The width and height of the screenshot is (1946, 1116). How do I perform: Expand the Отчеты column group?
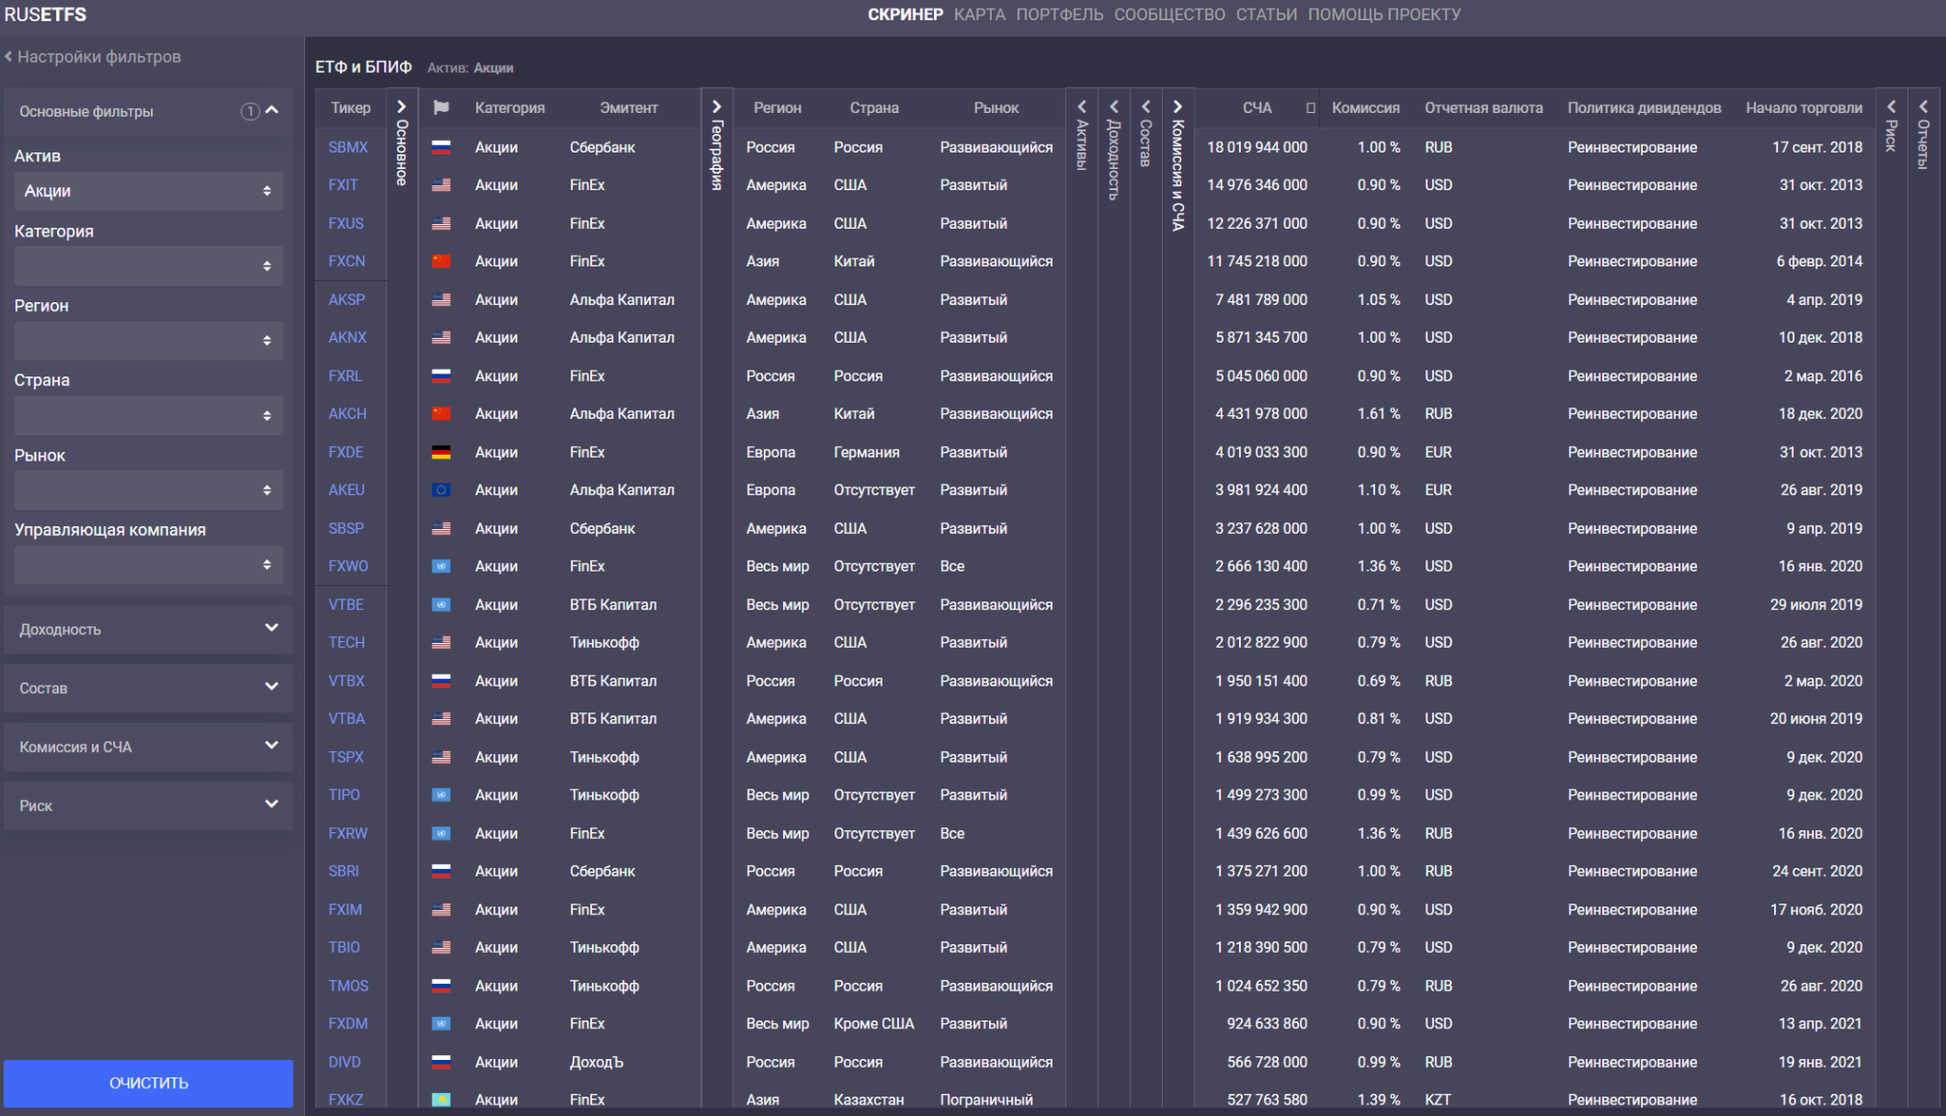(1923, 106)
